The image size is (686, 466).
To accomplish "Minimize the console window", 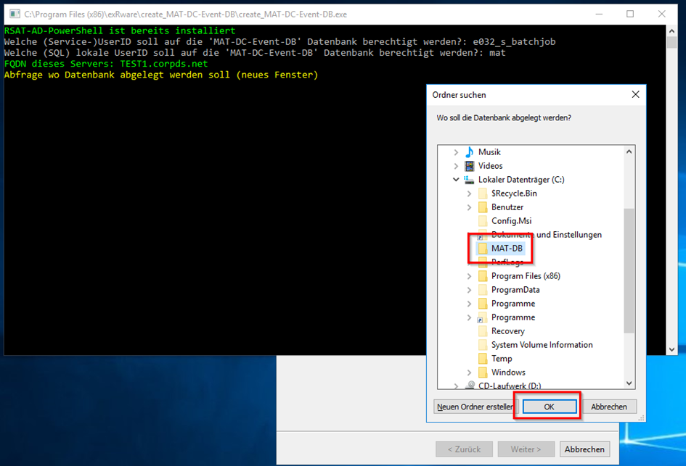I will pos(599,14).
